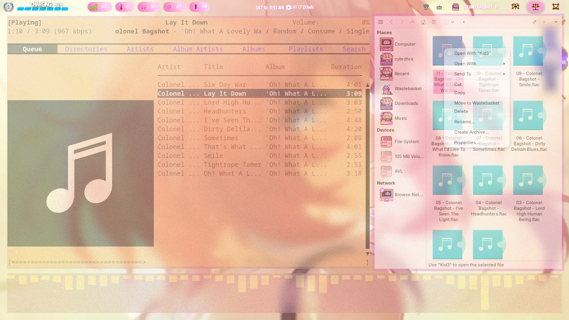Toggle the brightness 40% indicator
The width and height of the screenshot is (569, 320).
click(175, 7)
